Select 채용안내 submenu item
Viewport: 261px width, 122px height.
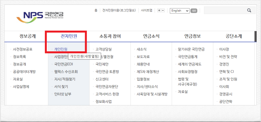pos(143,64)
